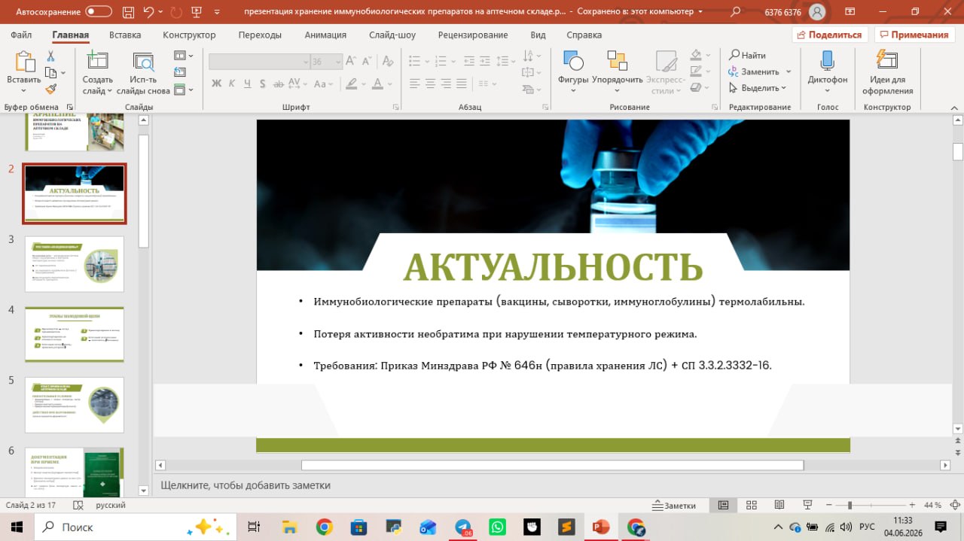Collapse the ribbon with chevron
The image size is (964, 541).
953,107
